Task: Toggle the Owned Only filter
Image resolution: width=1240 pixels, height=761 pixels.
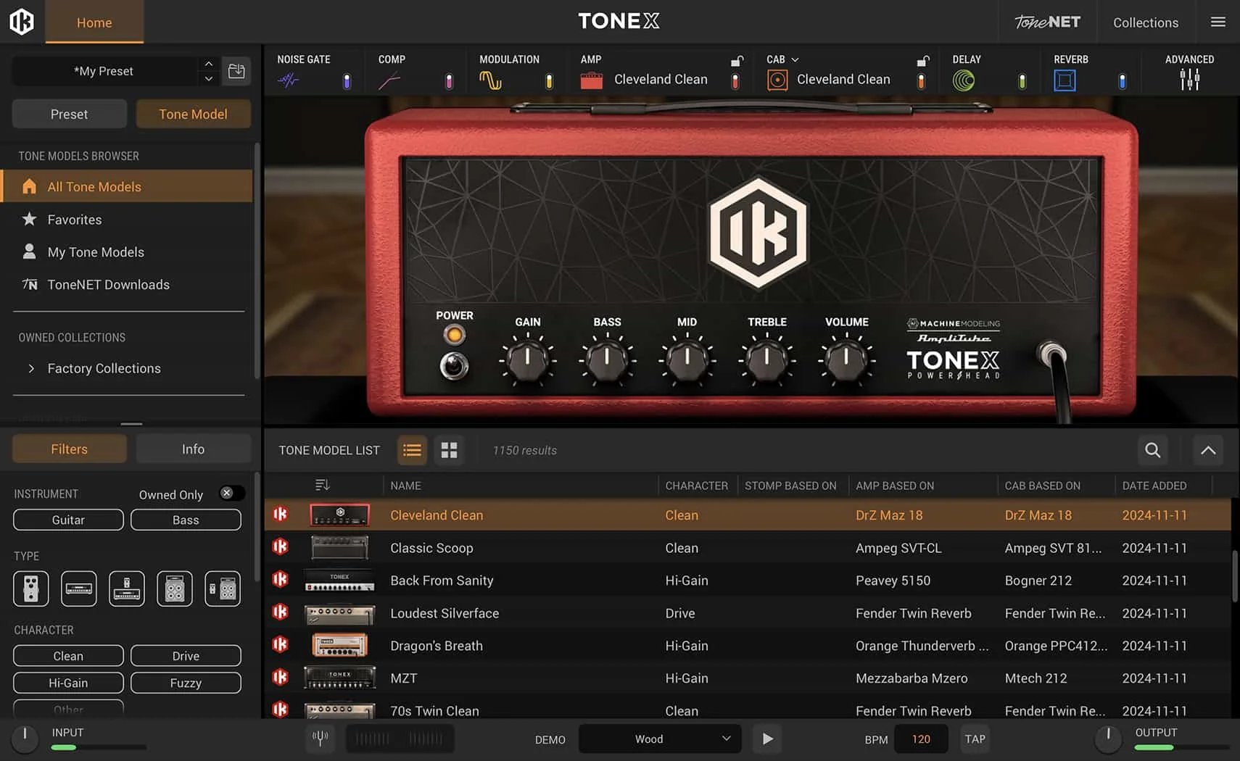Action: click(x=231, y=493)
